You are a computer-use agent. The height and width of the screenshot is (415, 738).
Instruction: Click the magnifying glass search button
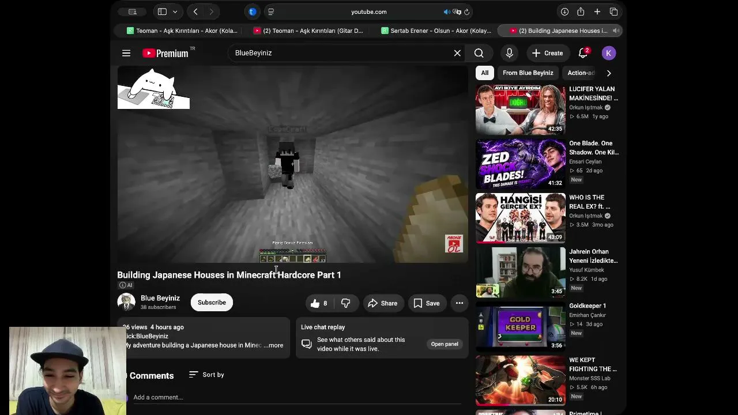(x=479, y=53)
